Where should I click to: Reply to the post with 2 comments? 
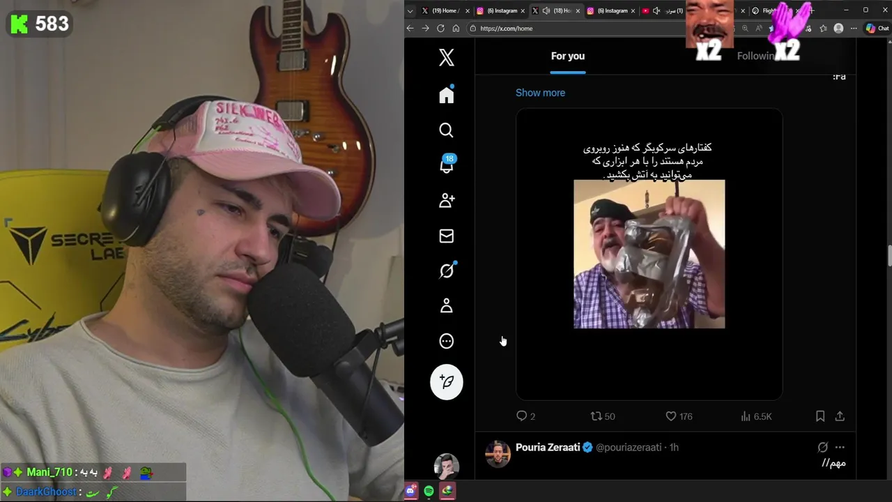(x=525, y=416)
